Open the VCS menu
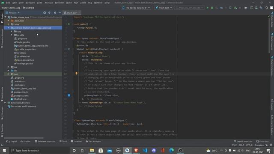Screen dimensions: 274x154 tap(90, 3)
